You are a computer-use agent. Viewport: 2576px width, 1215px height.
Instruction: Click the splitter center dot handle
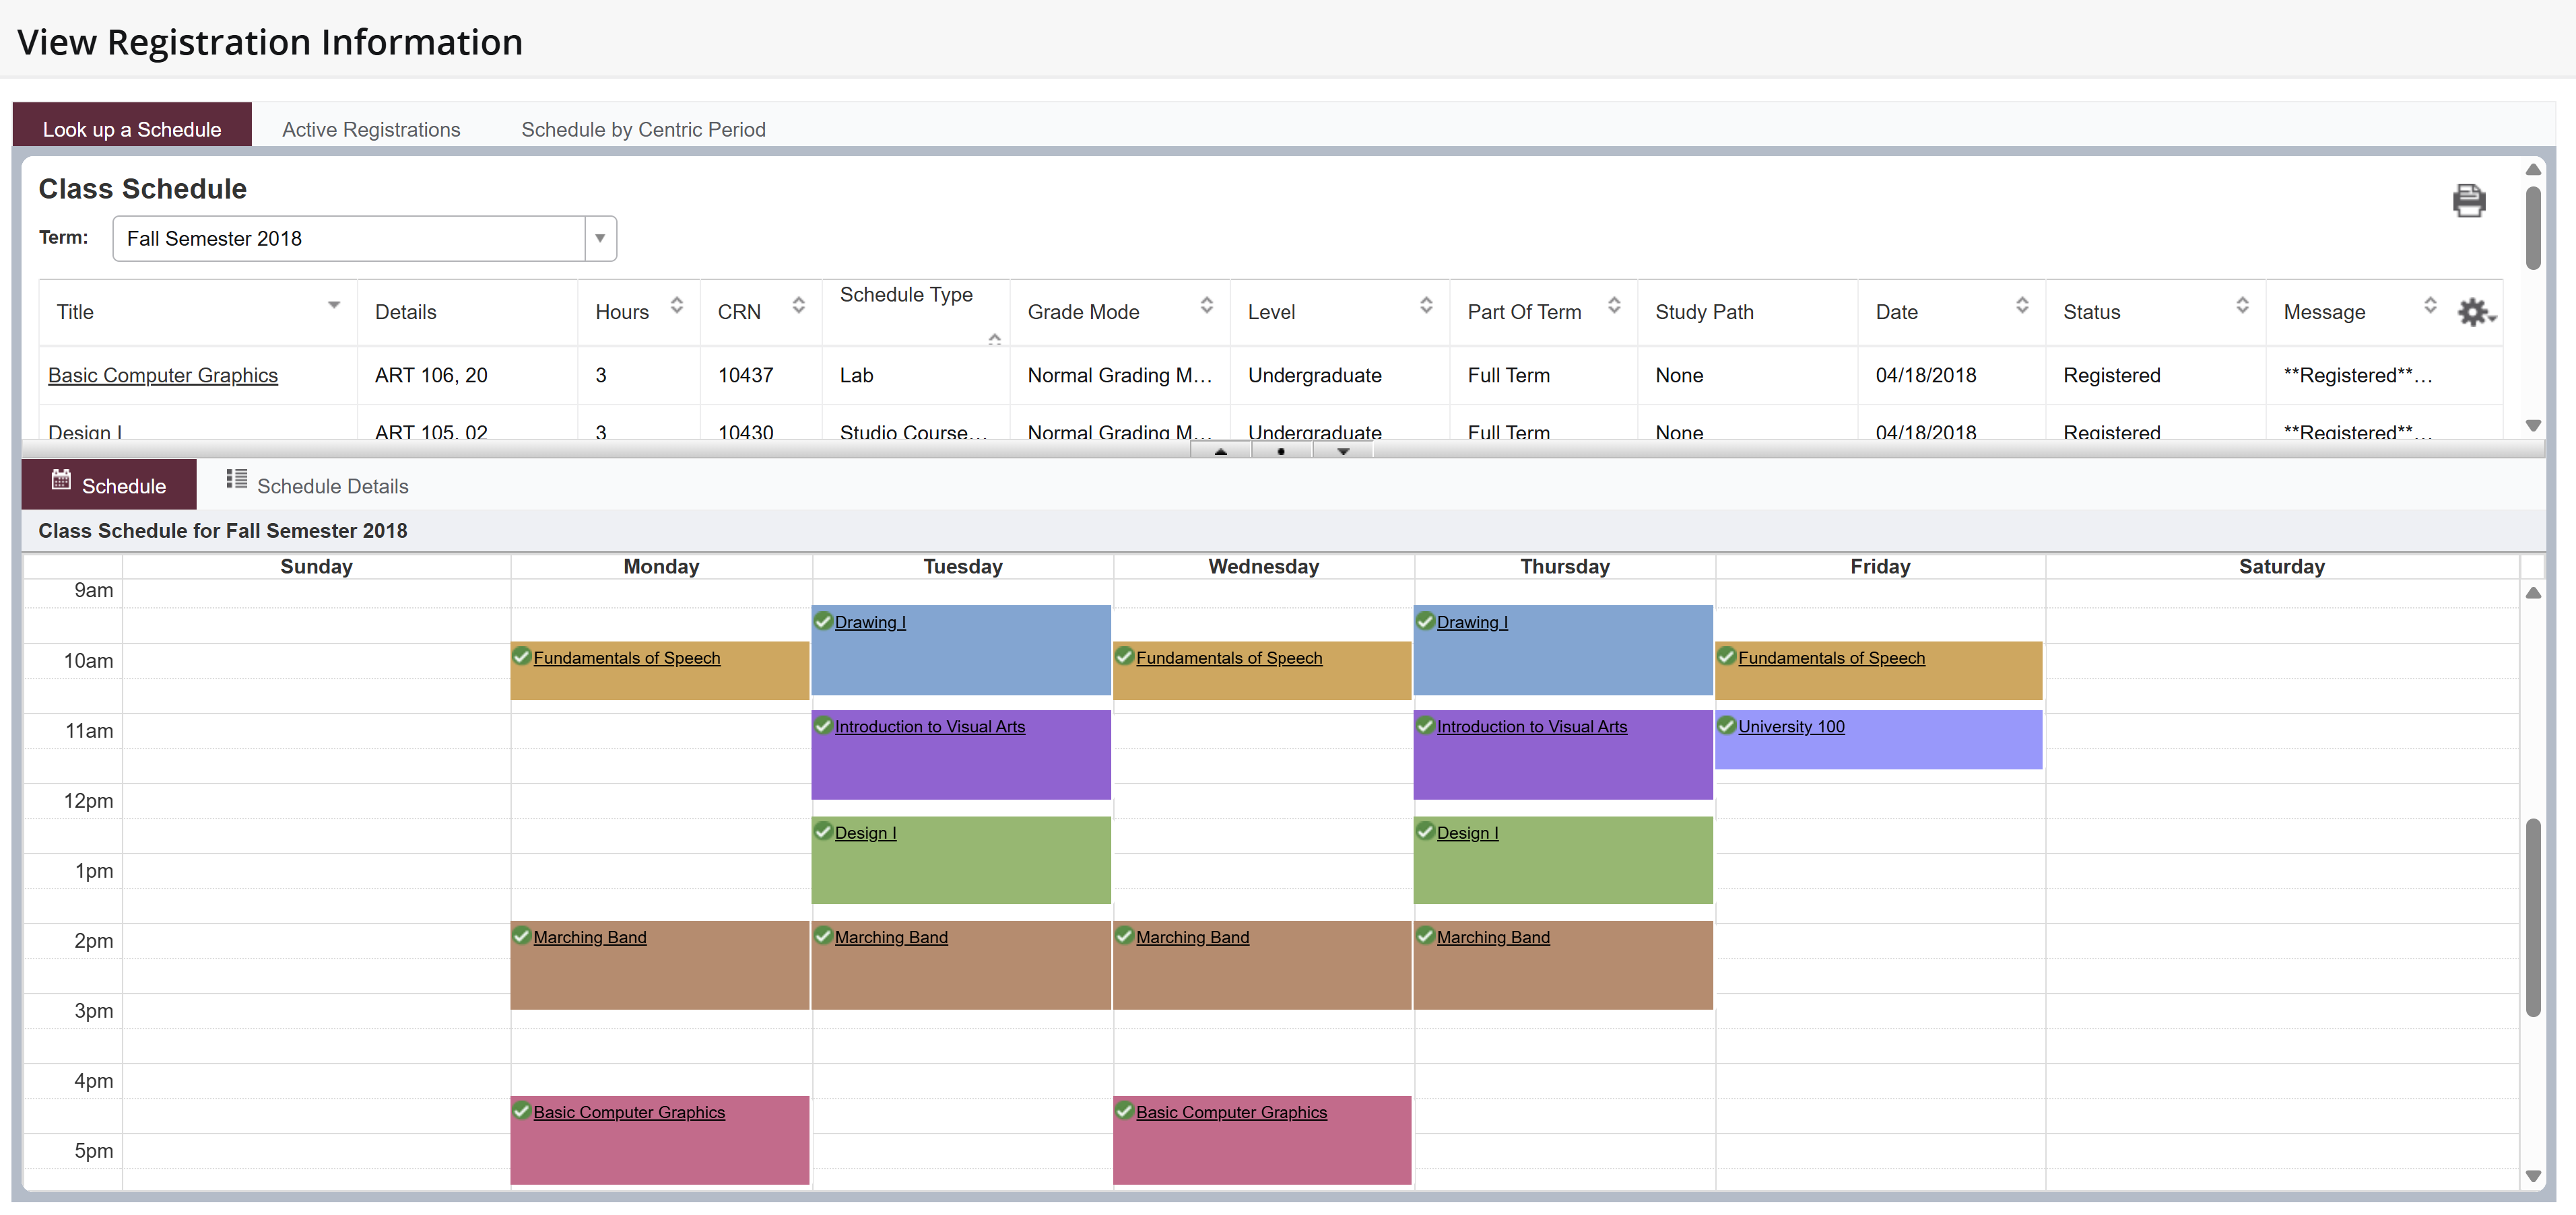click(1281, 452)
